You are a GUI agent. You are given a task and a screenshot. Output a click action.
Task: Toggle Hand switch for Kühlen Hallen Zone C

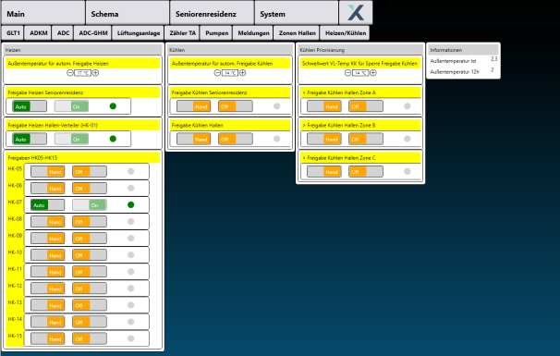point(324,172)
